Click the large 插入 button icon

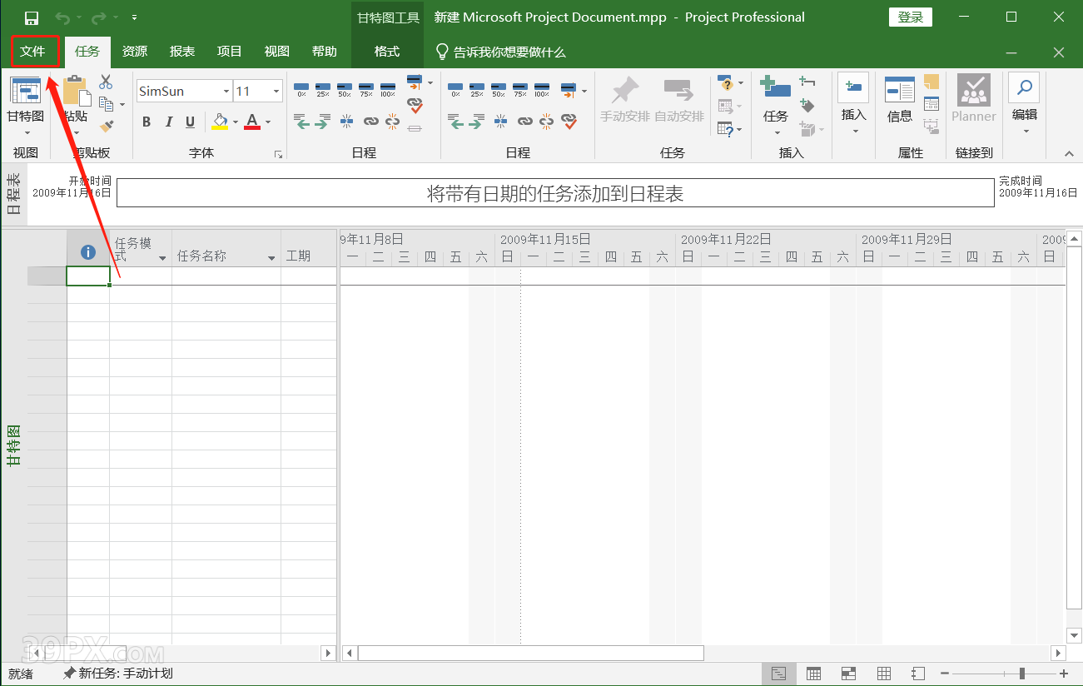coord(854,87)
